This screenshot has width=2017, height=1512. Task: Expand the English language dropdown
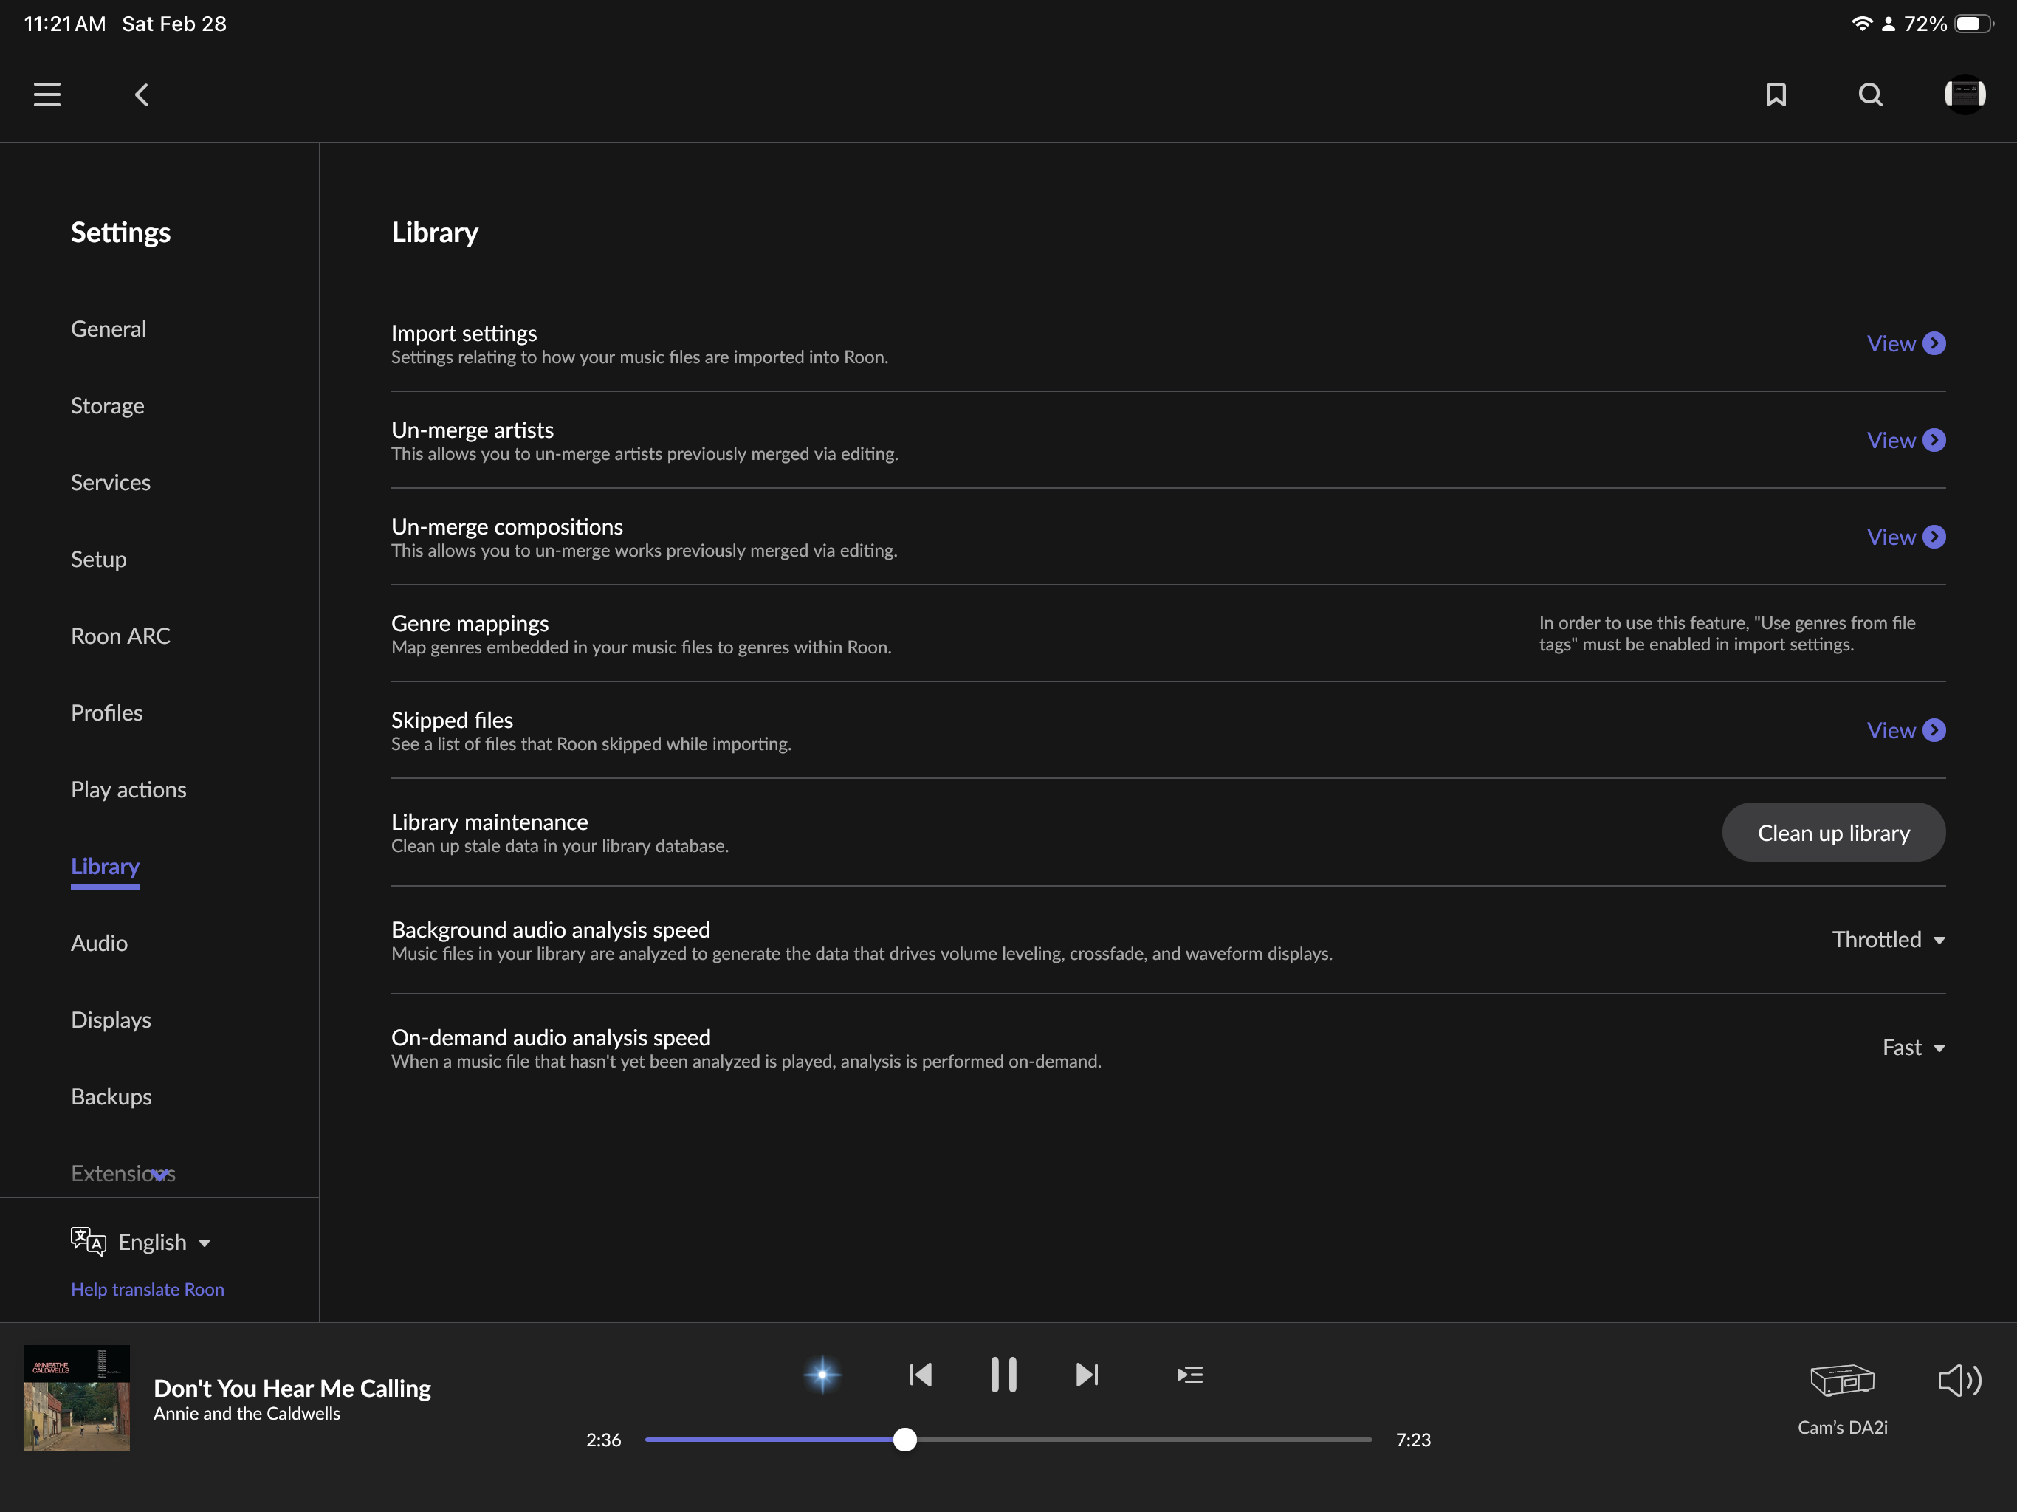coord(164,1242)
